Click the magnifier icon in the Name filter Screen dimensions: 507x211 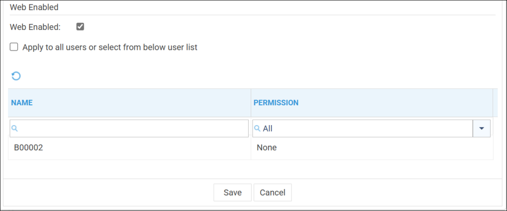[x=15, y=128]
